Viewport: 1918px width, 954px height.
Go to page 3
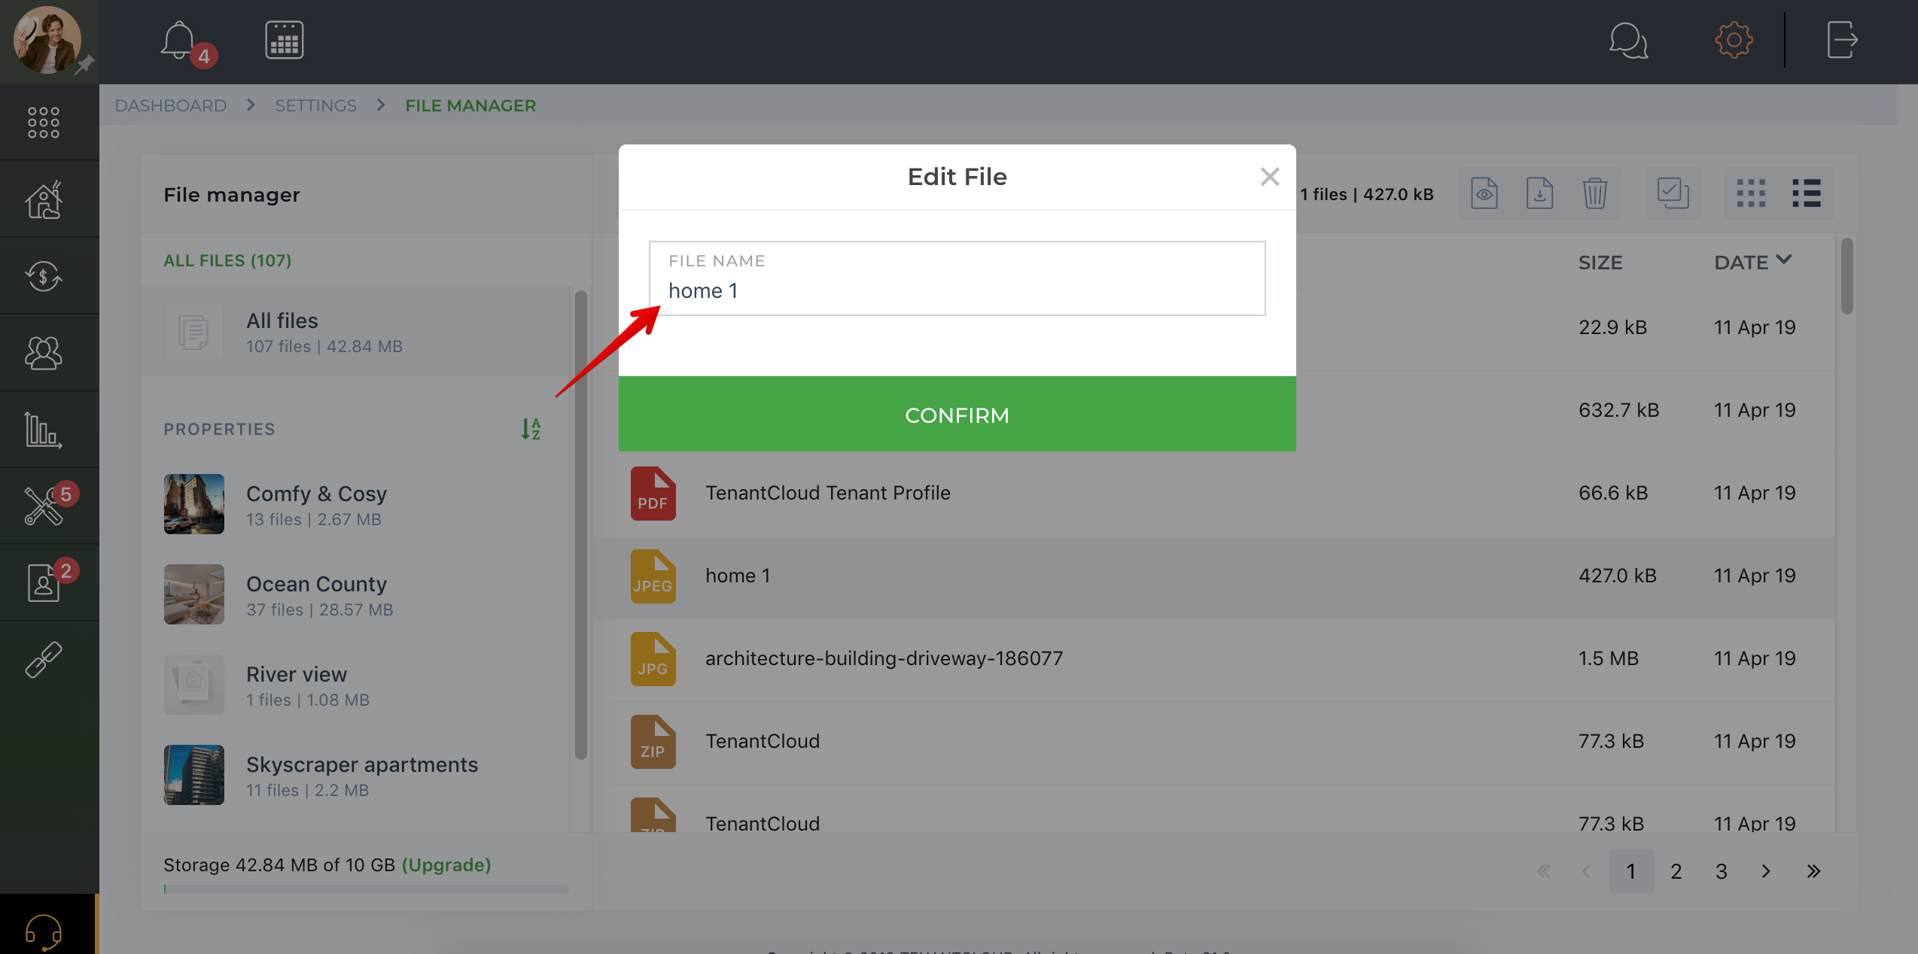[x=1721, y=871]
